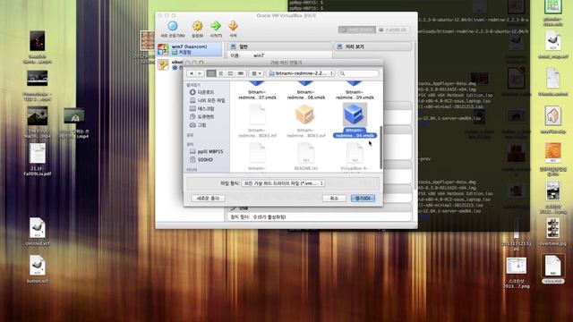Click the file dialog search field
This screenshot has height=322, width=573.
358,73
